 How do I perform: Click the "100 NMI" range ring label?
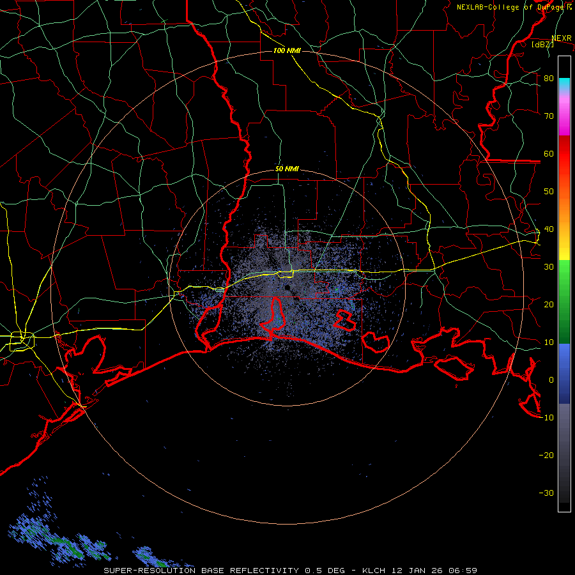[x=287, y=50]
